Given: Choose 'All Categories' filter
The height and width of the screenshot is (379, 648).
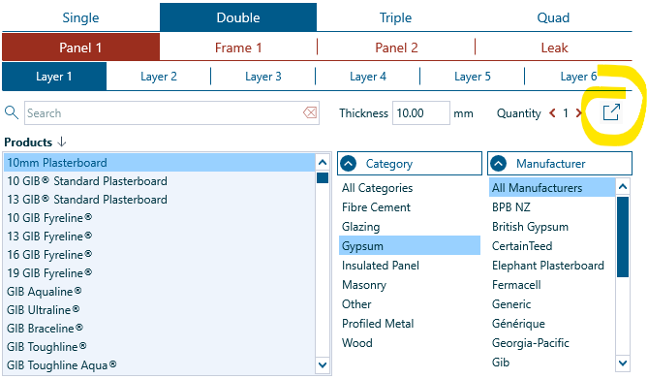Looking at the screenshot, I should click(410, 188).
